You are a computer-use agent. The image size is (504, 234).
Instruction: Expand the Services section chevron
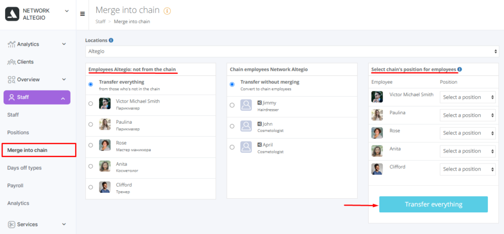pos(64,224)
